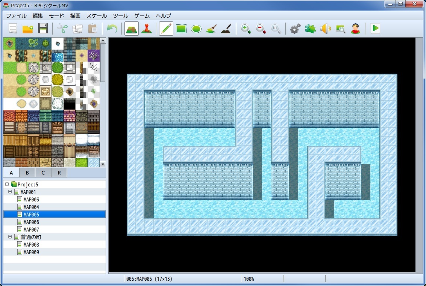Open the 描画 menu
426x286 pixels.
click(75, 16)
